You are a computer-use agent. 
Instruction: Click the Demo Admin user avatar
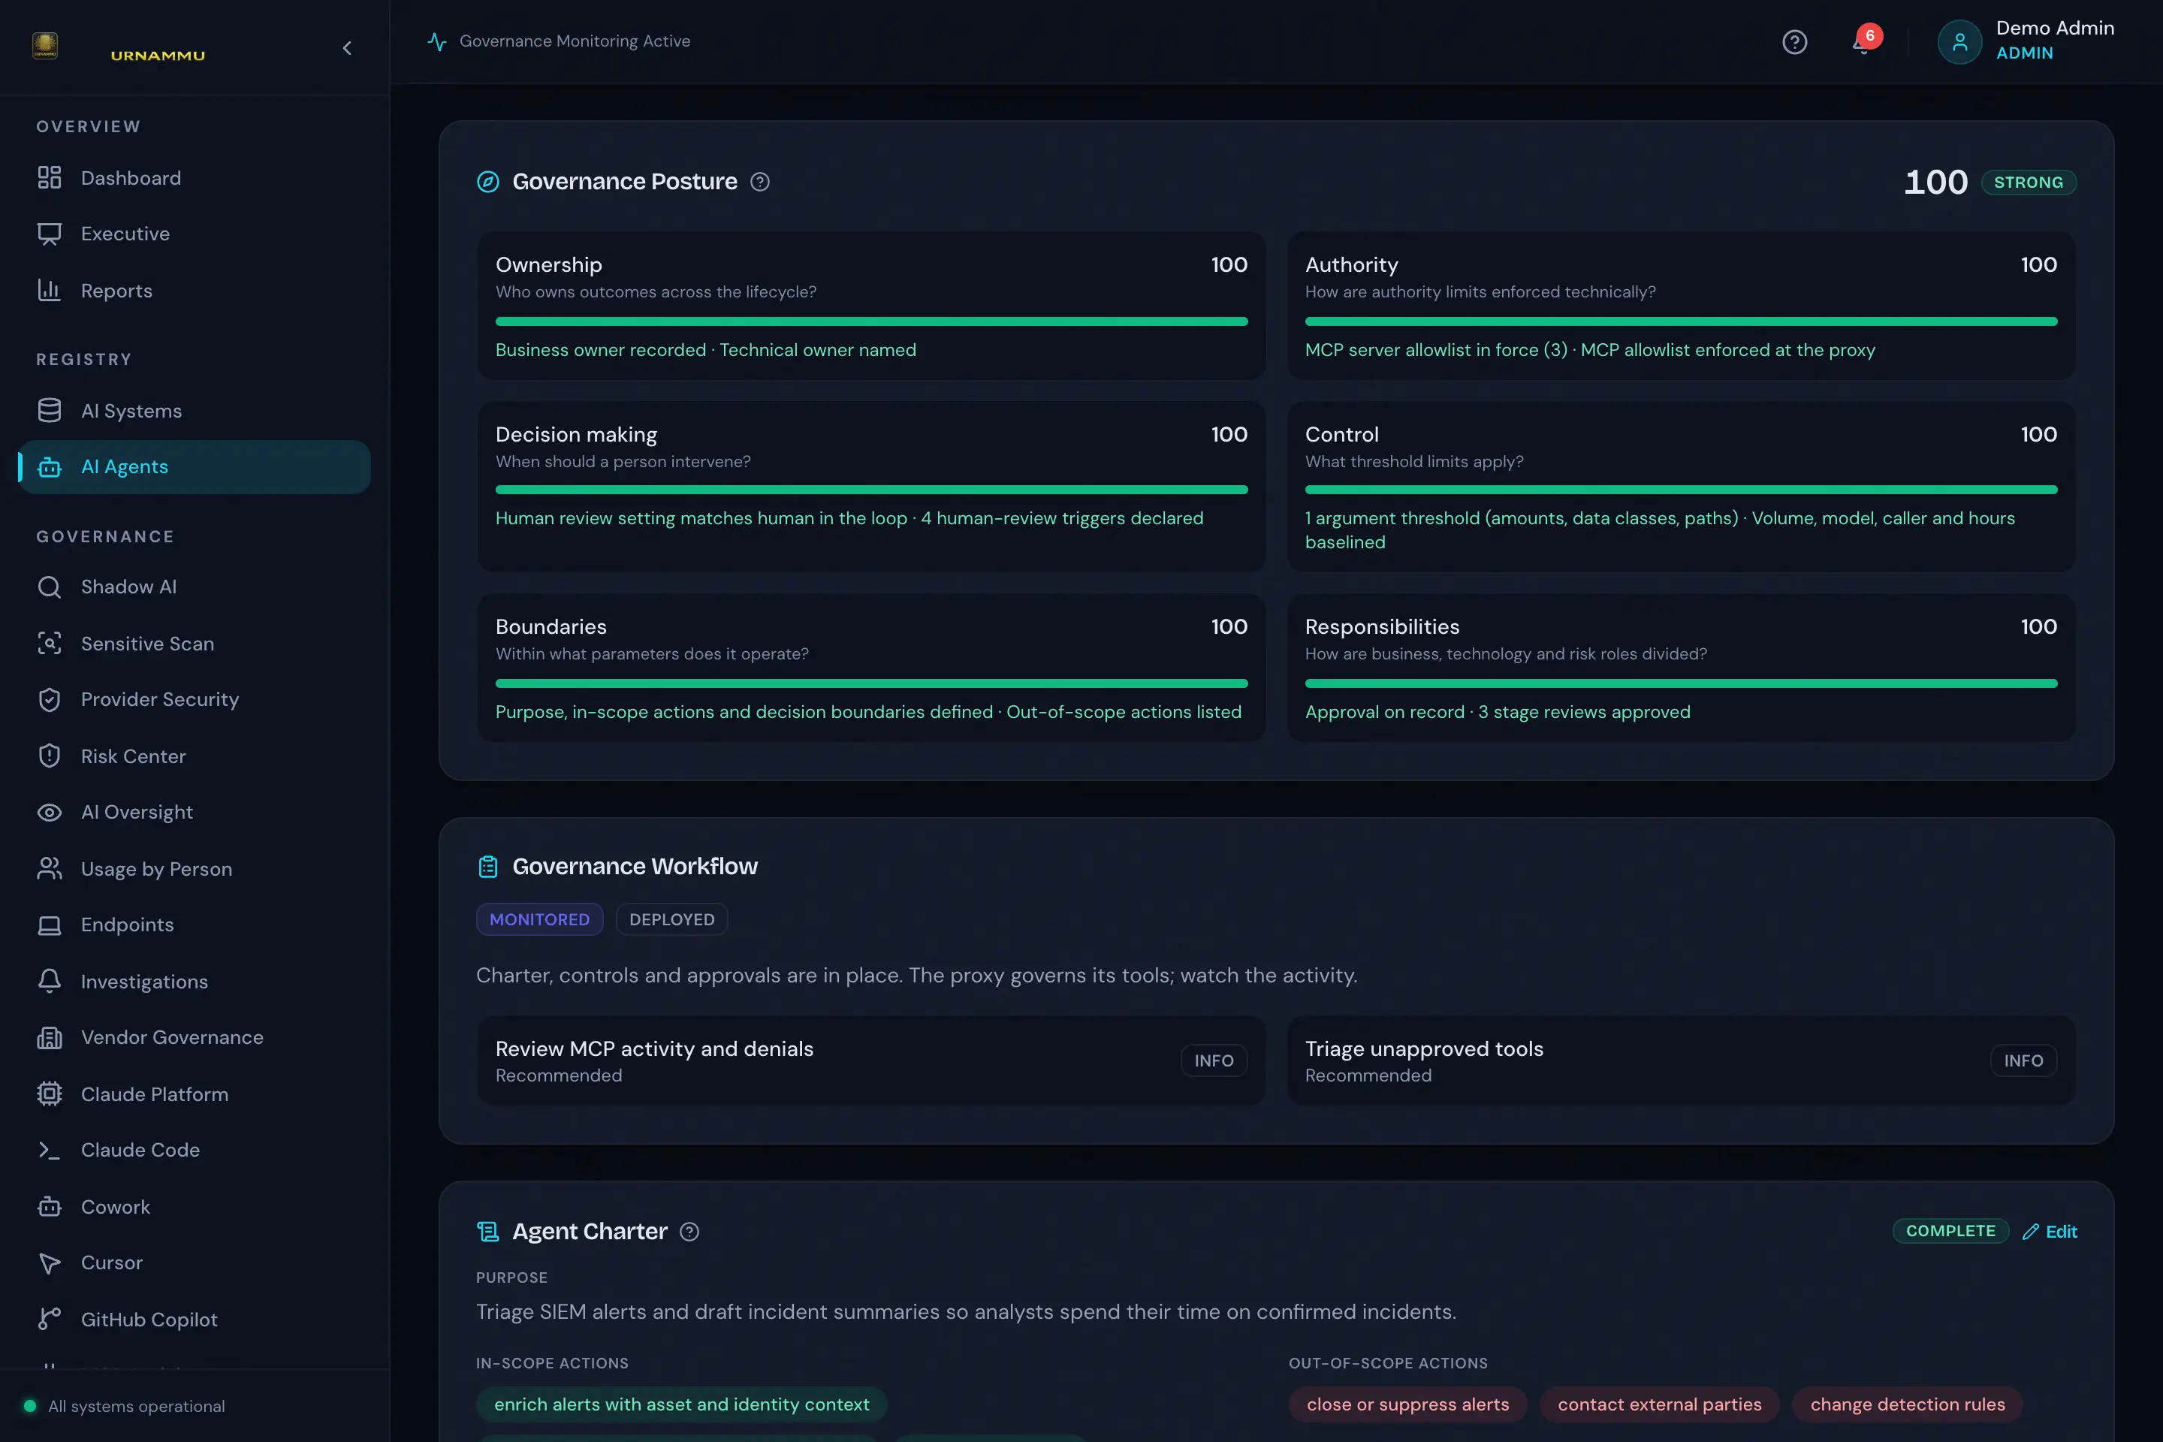coord(1959,42)
